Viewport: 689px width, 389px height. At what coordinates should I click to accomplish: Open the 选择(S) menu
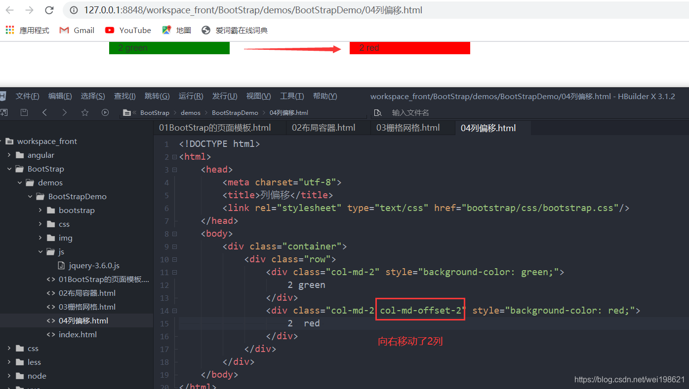click(93, 96)
